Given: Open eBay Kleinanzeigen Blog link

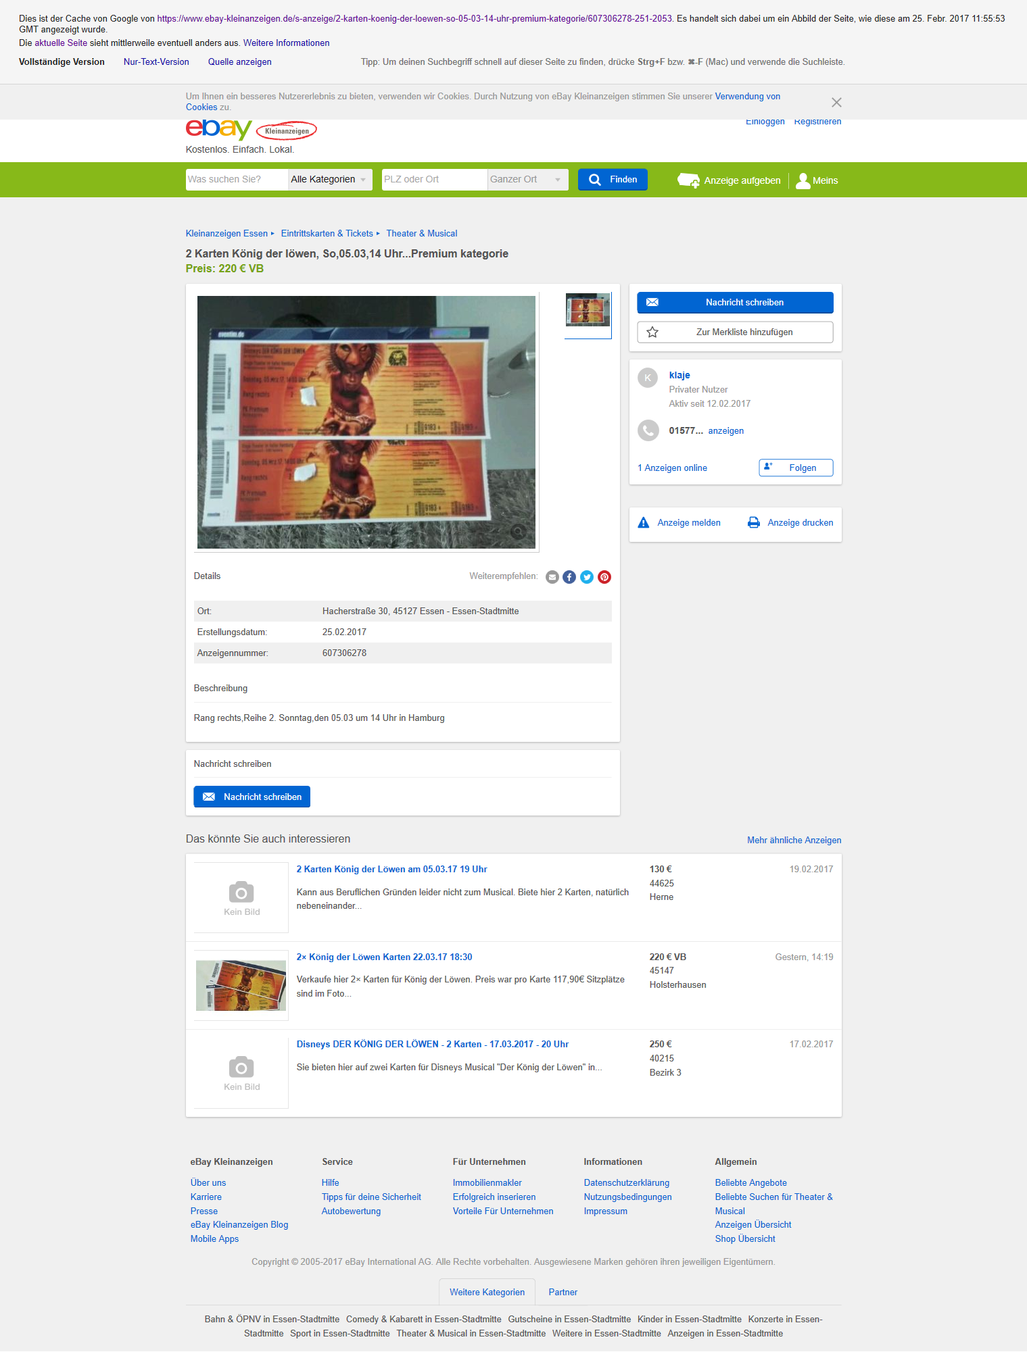Looking at the screenshot, I should pos(239,1225).
